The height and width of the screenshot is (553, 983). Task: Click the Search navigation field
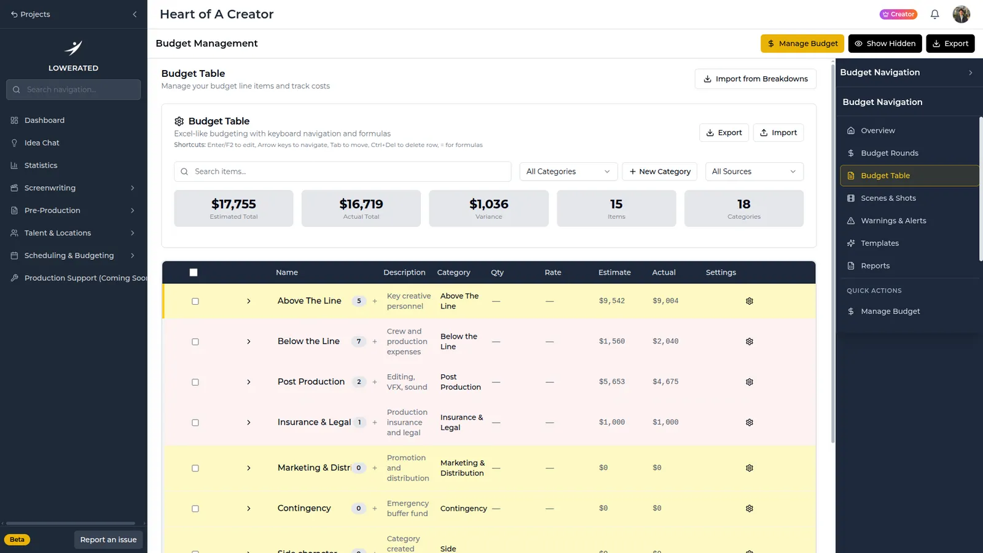tap(74, 90)
